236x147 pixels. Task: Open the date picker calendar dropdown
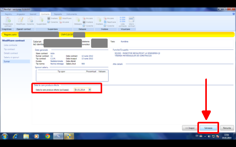click(x=90, y=90)
